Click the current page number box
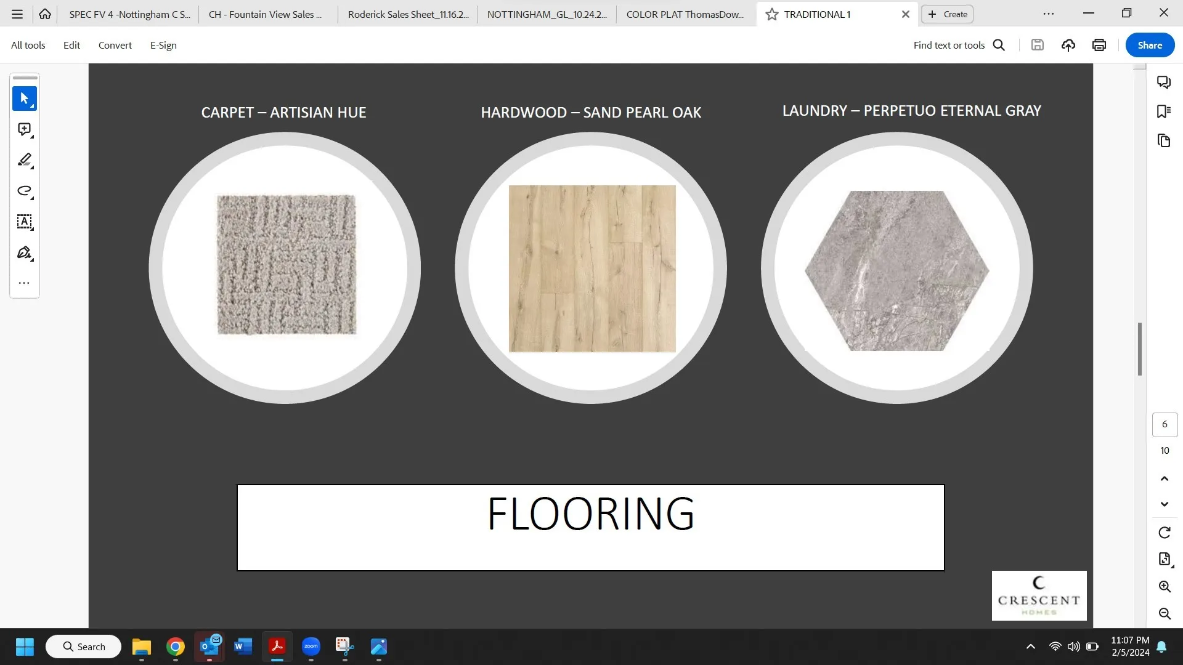Image resolution: width=1183 pixels, height=665 pixels. 1165,424
